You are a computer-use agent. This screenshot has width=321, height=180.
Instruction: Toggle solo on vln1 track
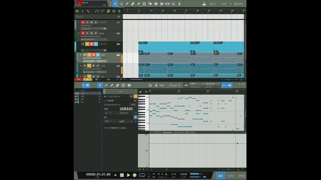89,55
